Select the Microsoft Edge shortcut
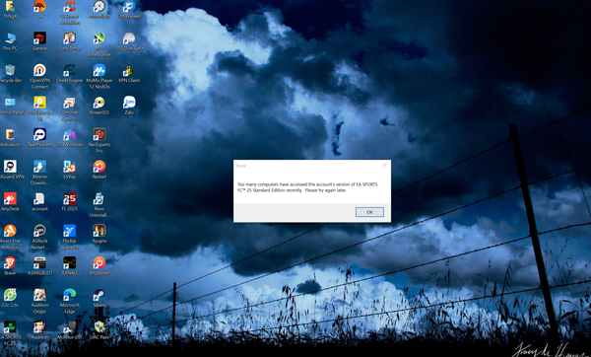Viewport: 591px width, 357px height. (69, 301)
